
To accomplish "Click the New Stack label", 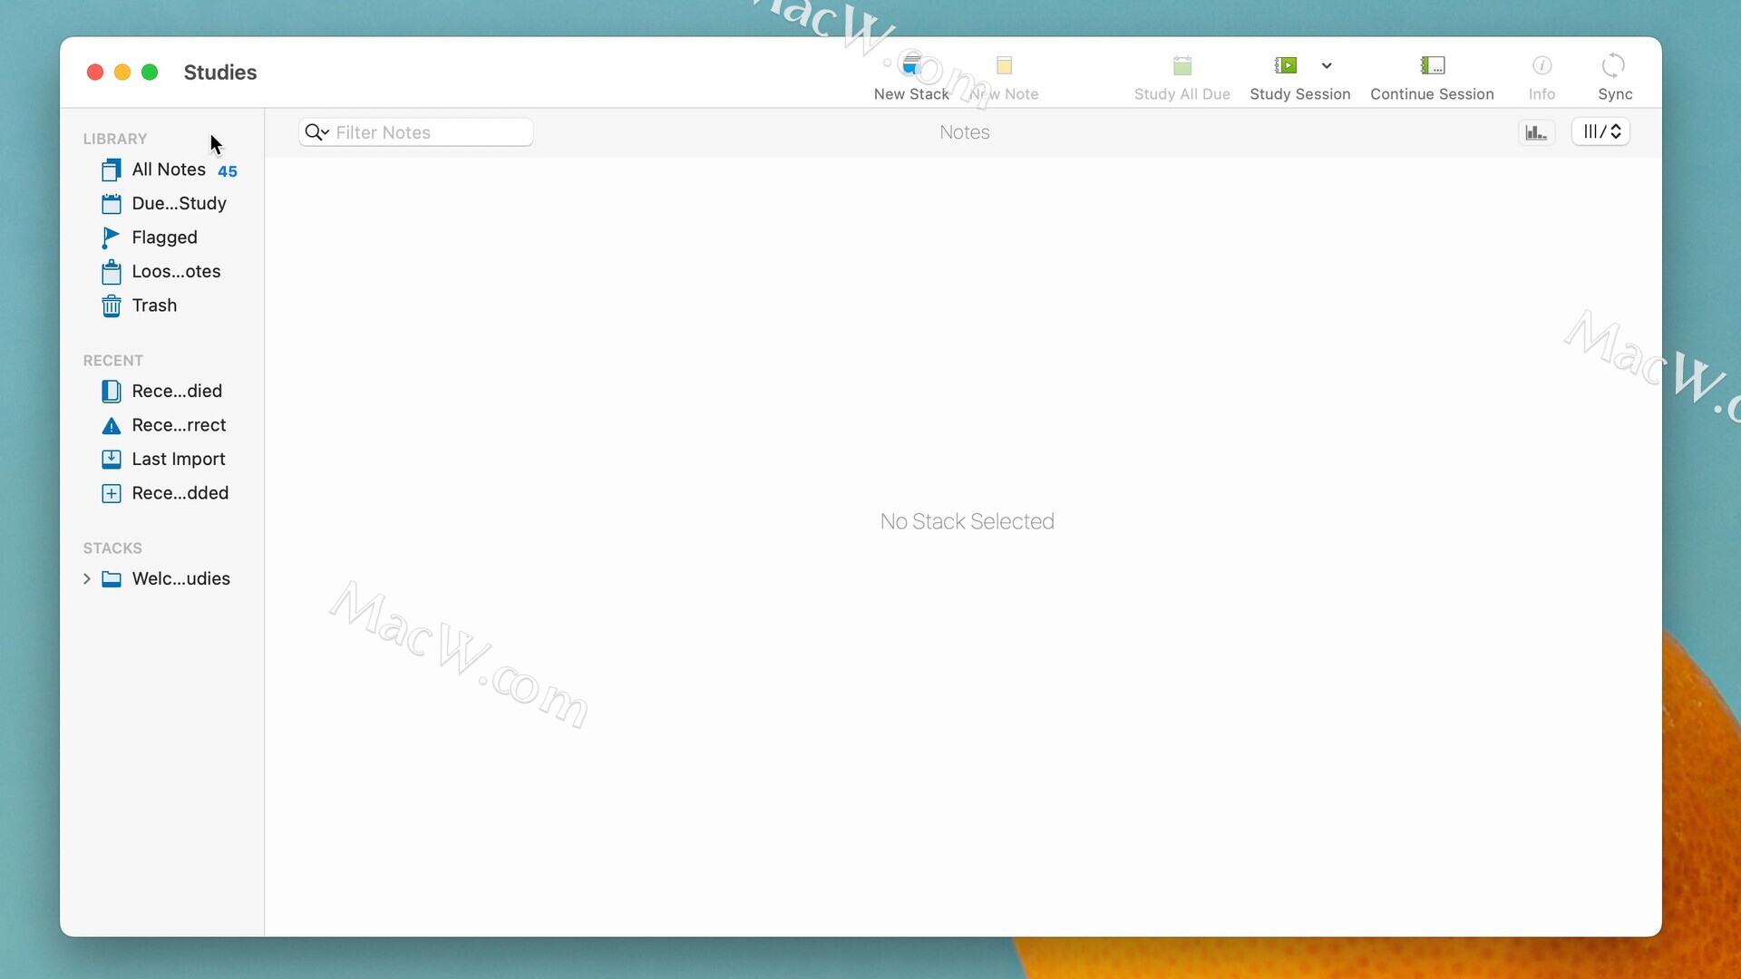I will [911, 94].
